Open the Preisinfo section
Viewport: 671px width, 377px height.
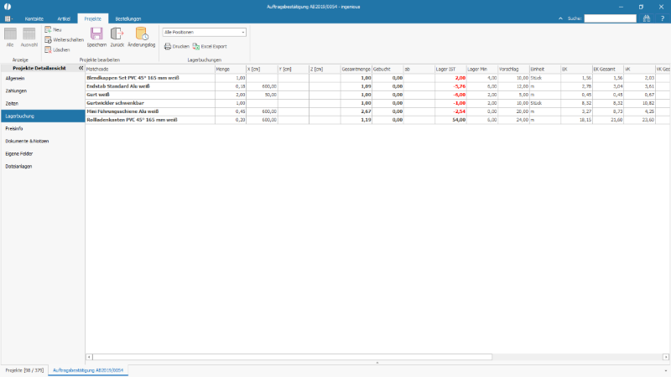click(x=43, y=128)
